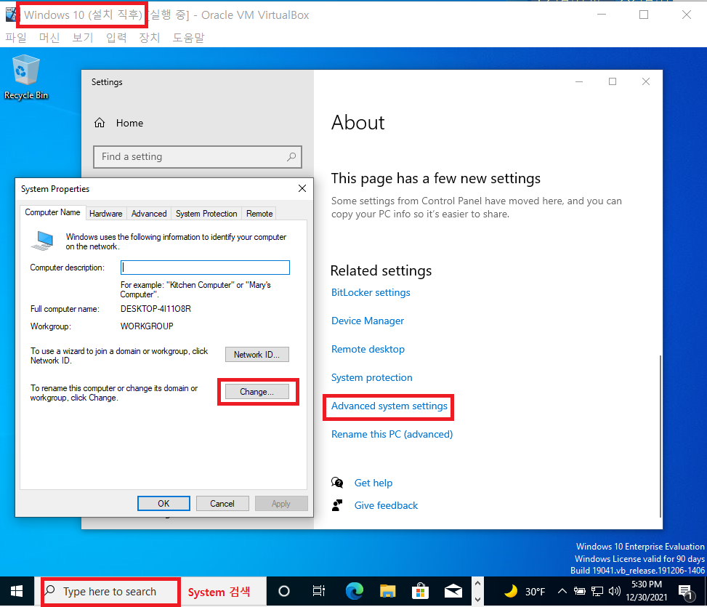Open Task View on the taskbar
707x607 pixels.
pos(319,591)
